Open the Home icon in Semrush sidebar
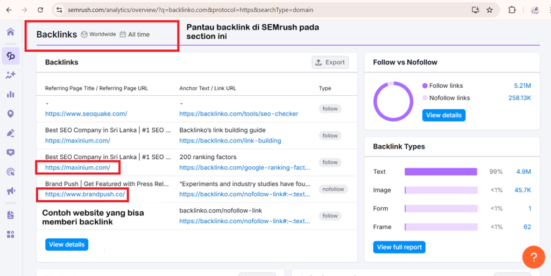551x276 pixels. point(11,32)
